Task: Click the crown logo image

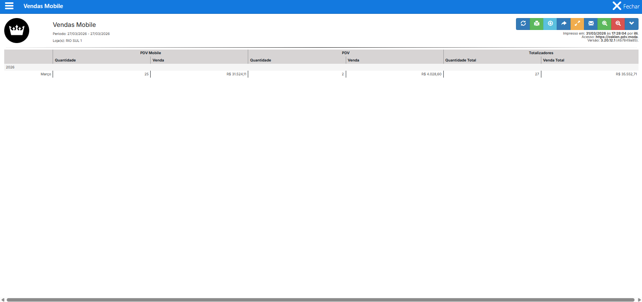Action: point(17,30)
